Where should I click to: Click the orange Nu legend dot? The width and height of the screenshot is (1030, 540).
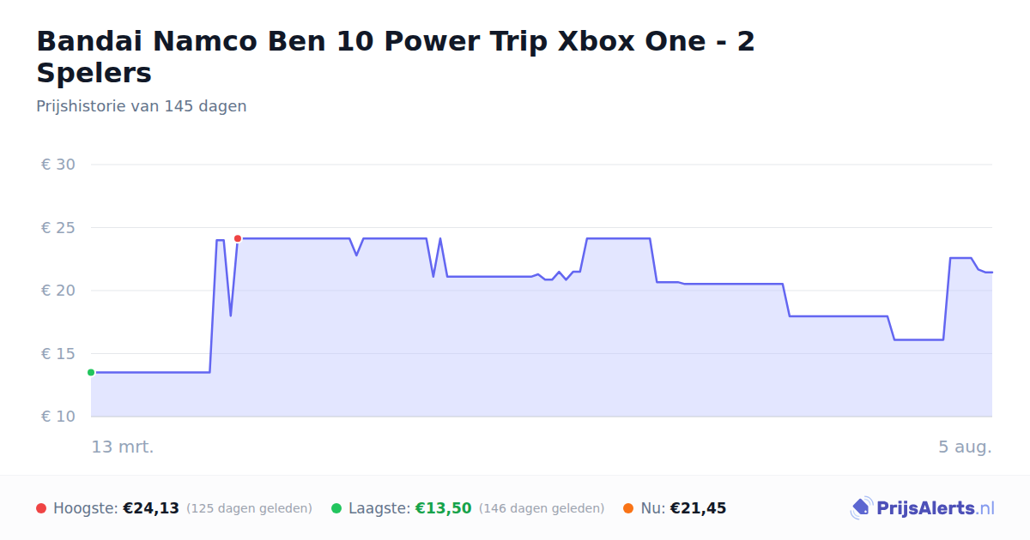[x=628, y=508]
